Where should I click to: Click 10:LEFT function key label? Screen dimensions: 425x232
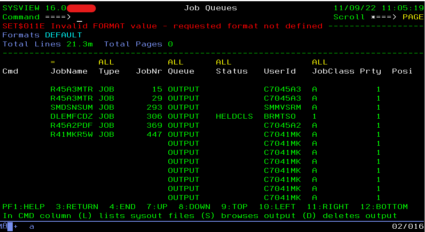[277, 207]
